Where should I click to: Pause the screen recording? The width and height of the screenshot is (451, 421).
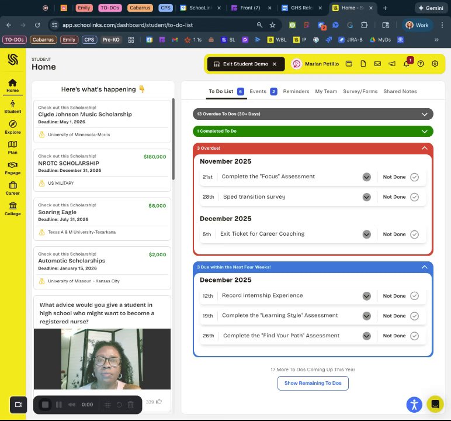(59, 405)
